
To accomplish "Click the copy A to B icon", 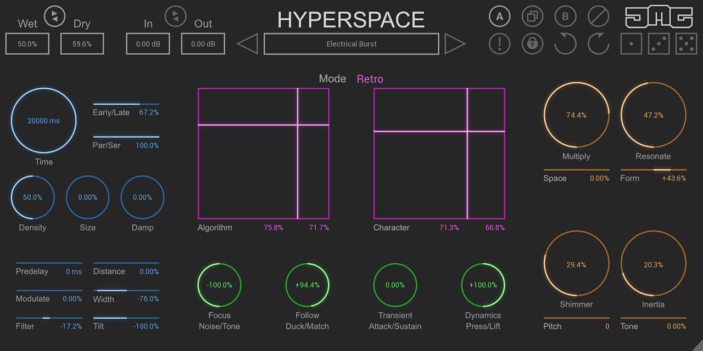I will pos(532,16).
